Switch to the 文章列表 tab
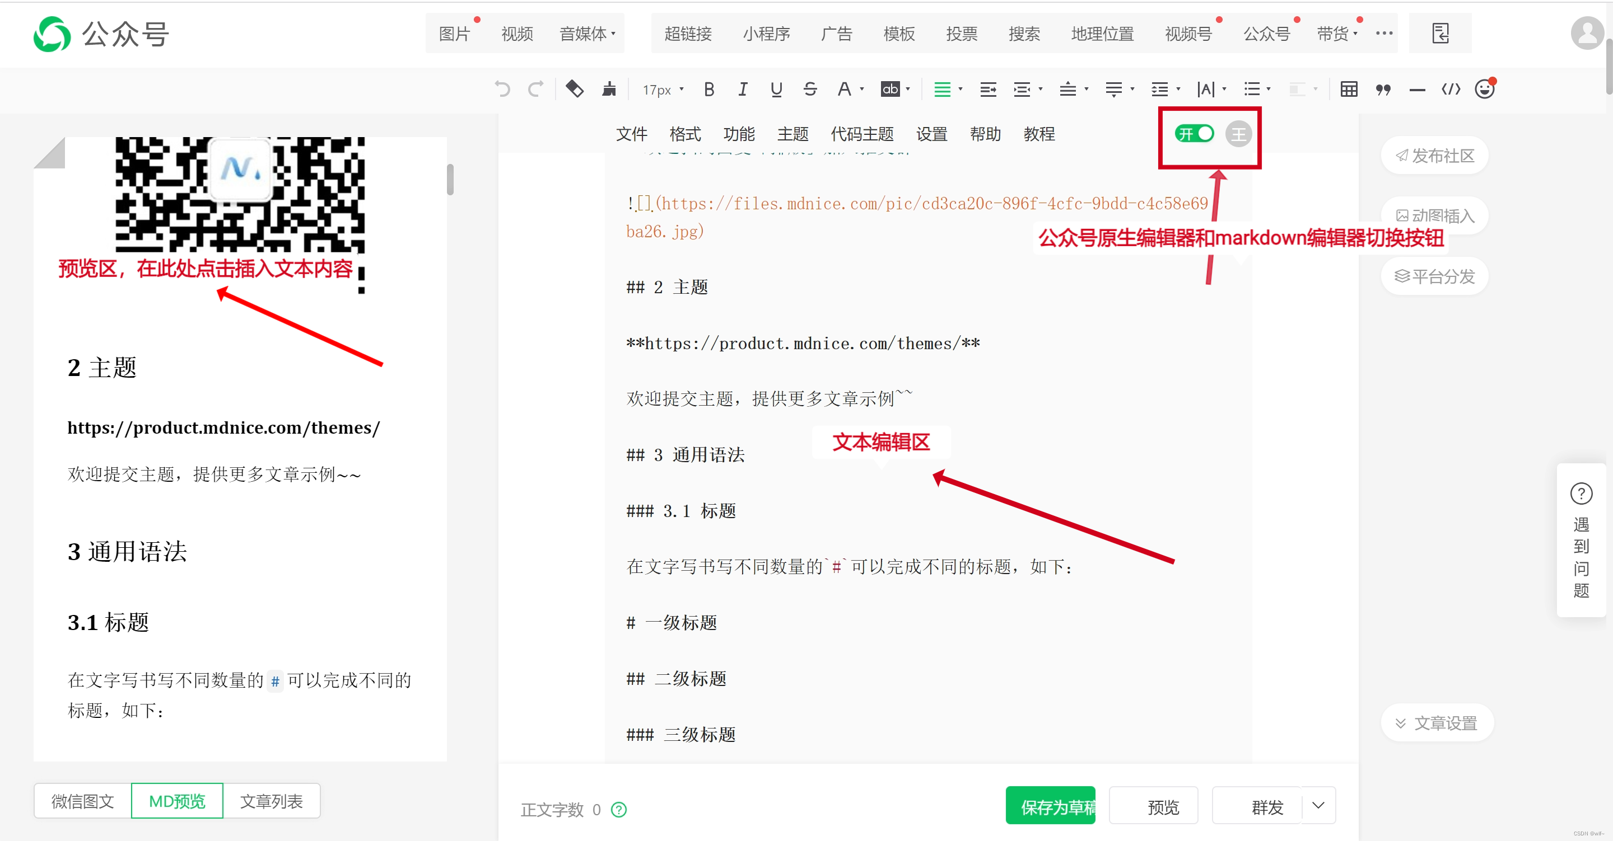Screen dimensions: 1613x841 click(271, 801)
